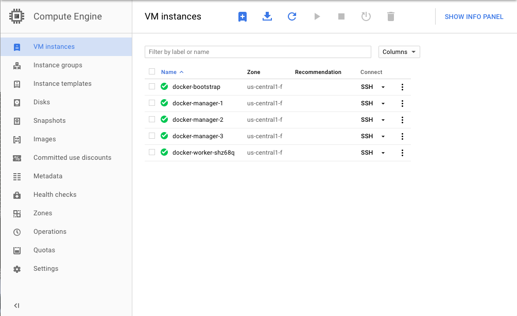
Task: Click the Zones sidebar icon
Action: point(17,214)
